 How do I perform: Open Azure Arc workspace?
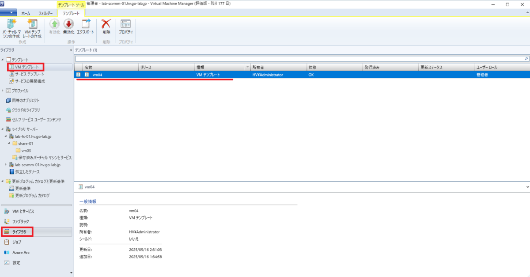pos(36,252)
